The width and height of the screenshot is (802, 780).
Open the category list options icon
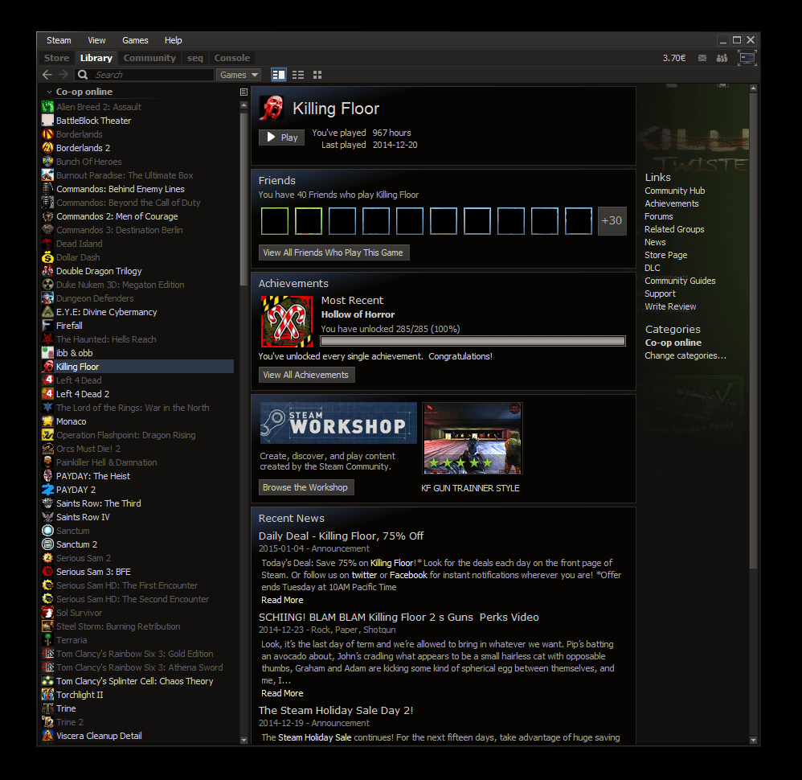pos(243,92)
